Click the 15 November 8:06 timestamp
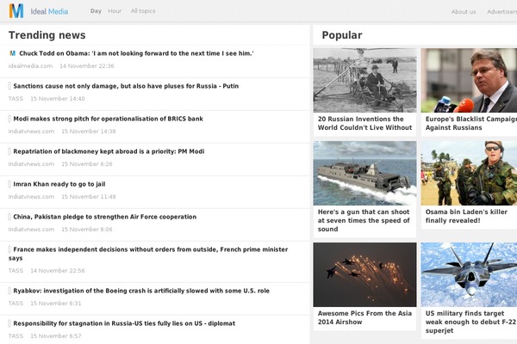The image size is (517, 344). (87, 229)
